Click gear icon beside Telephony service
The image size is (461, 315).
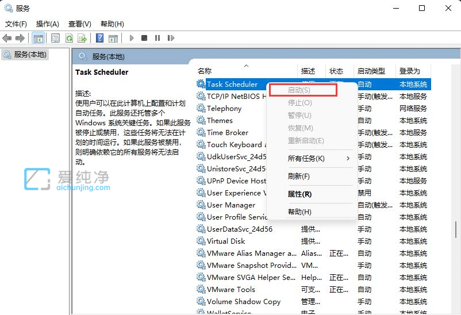(201, 108)
